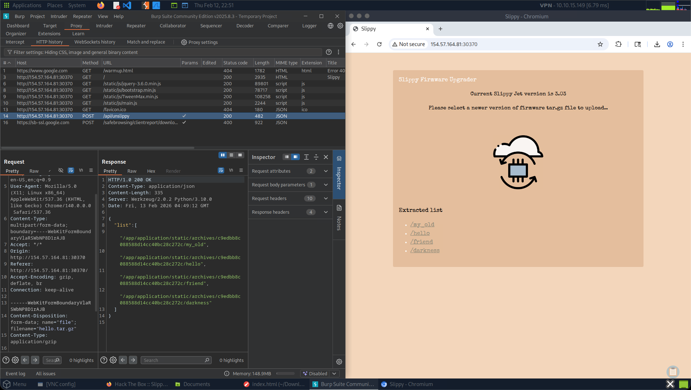This screenshot has width=691, height=390.
Task: Reload the Slippy page in Chromium
Action: coord(379,44)
